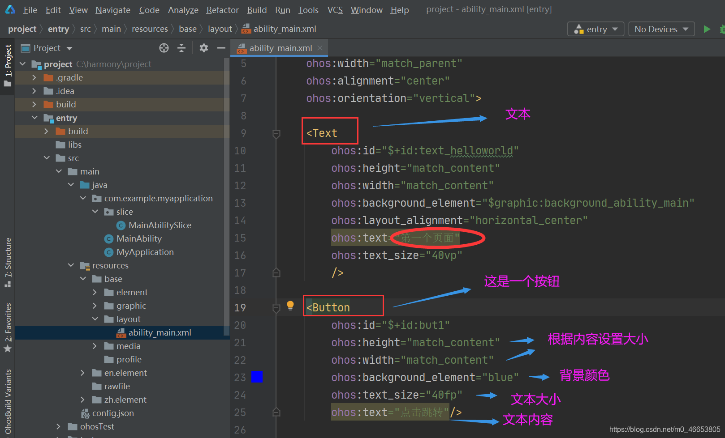Open OhosBuild Variants tool window
The width and height of the screenshot is (725, 438).
[8, 402]
